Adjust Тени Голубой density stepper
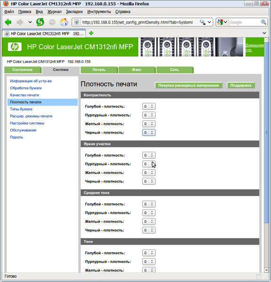 point(149,253)
